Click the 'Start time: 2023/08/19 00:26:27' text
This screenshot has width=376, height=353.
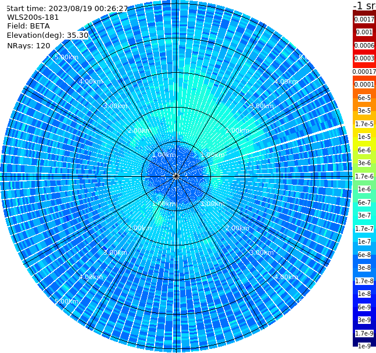click(67, 9)
